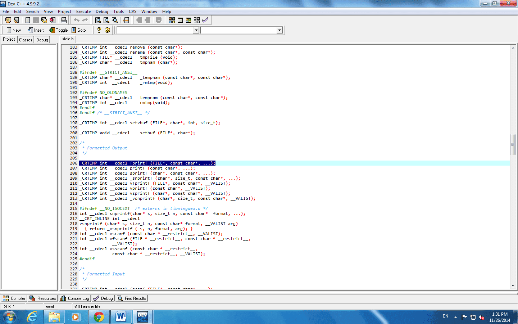Click the About smiley face icon
The image size is (518, 324).
pyautogui.click(x=107, y=30)
